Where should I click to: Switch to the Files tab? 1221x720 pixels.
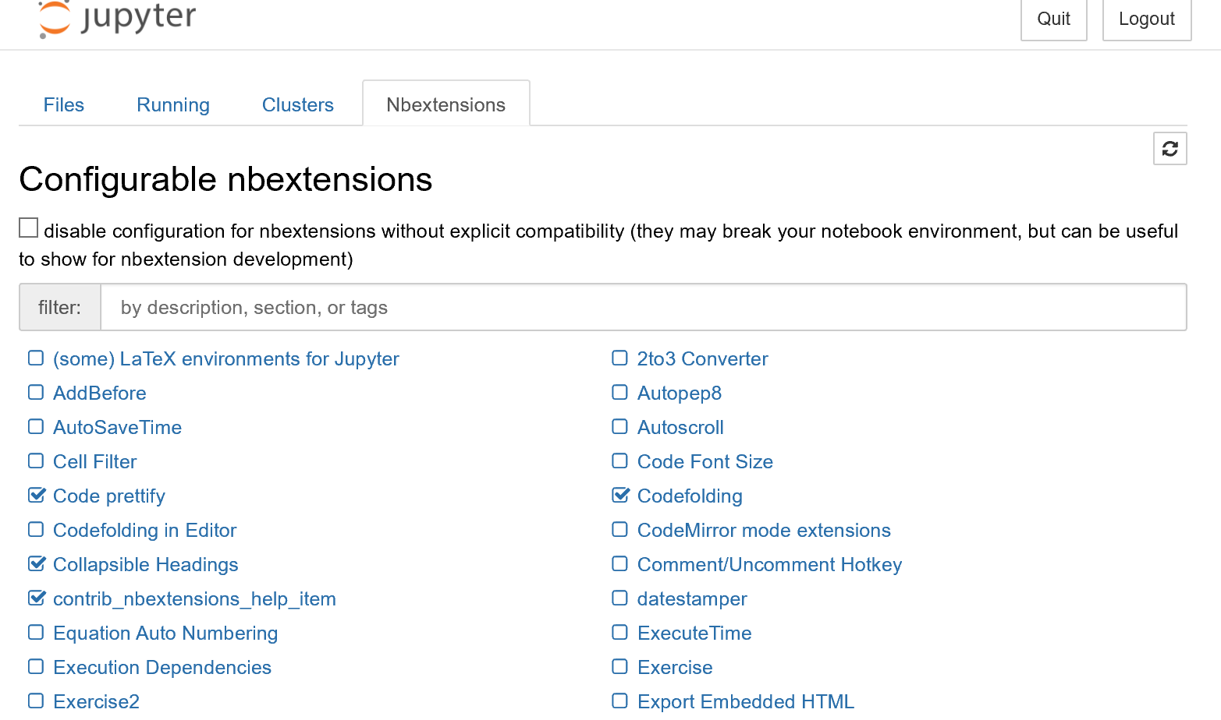pos(63,104)
